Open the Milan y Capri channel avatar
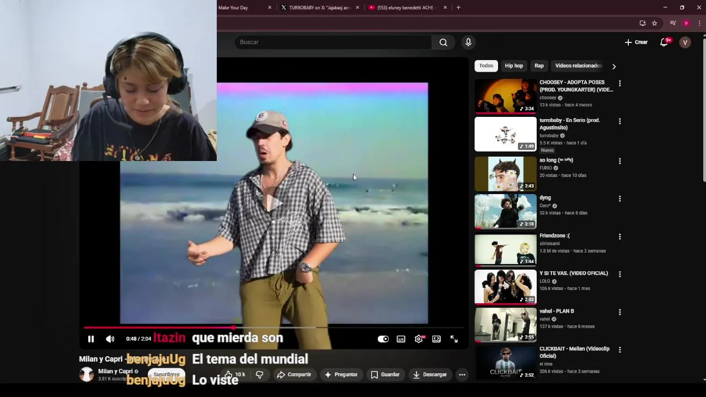The image size is (706, 397). tap(87, 374)
